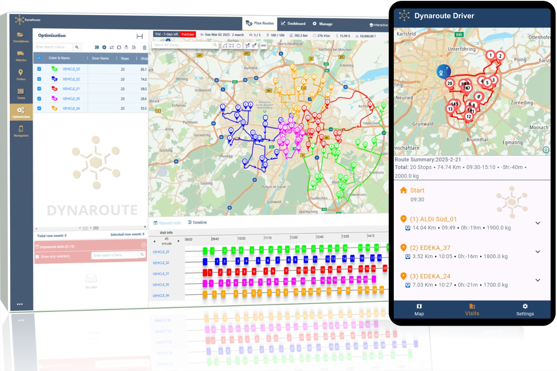
Task: Open the Navigation sidebar section
Action: pos(21,131)
